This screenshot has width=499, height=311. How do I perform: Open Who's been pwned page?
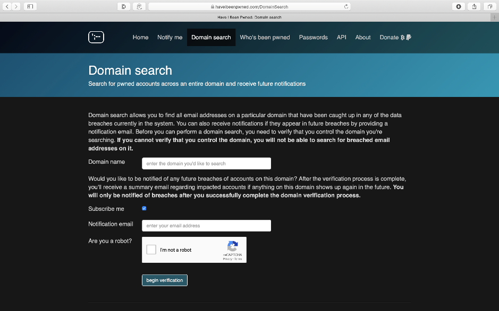(265, 38)
